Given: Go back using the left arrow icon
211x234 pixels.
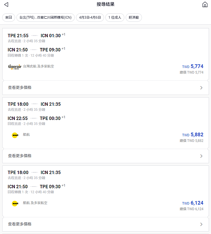Looking at the screenshot, I should click(6, 4).
